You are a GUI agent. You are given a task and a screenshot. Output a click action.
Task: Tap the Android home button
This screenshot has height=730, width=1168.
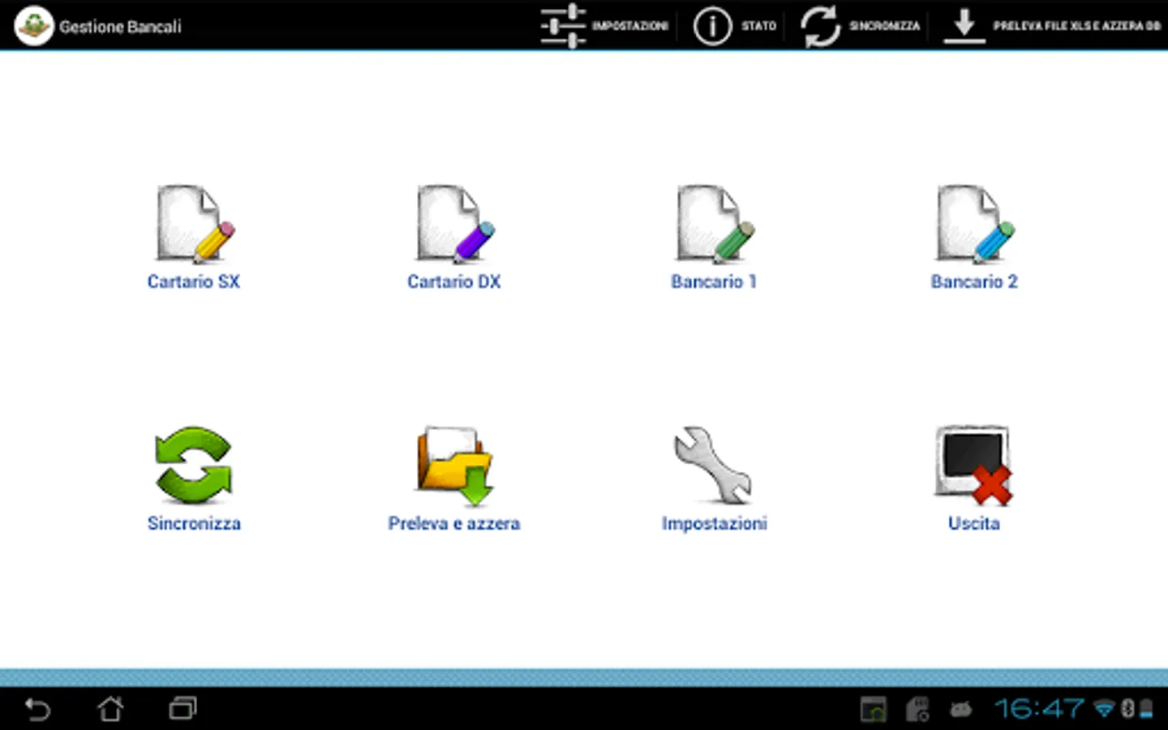pyautogui.click(x=110, y=710)
